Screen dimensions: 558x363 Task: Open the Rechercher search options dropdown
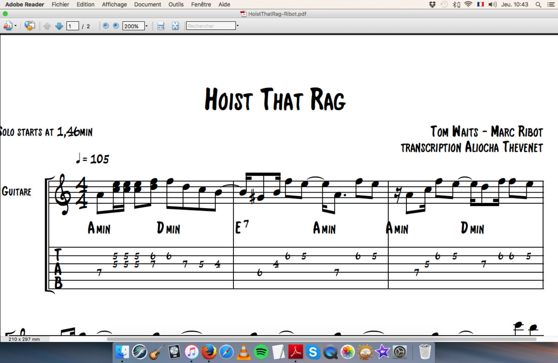(237, 26)
